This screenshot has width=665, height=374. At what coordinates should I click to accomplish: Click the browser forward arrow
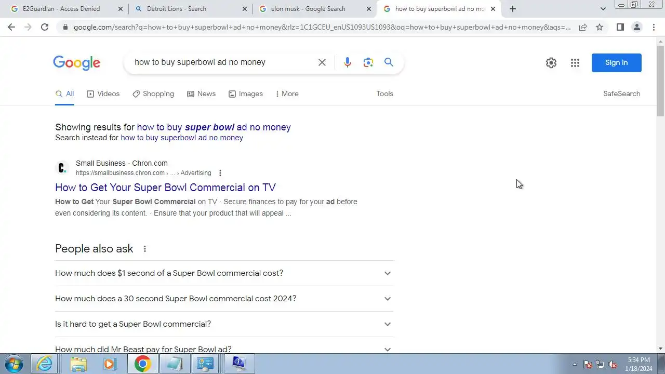28,27
